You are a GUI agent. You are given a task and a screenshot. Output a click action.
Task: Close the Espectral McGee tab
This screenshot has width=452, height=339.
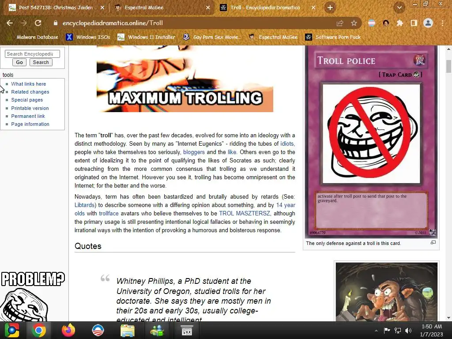click(208, 8)
